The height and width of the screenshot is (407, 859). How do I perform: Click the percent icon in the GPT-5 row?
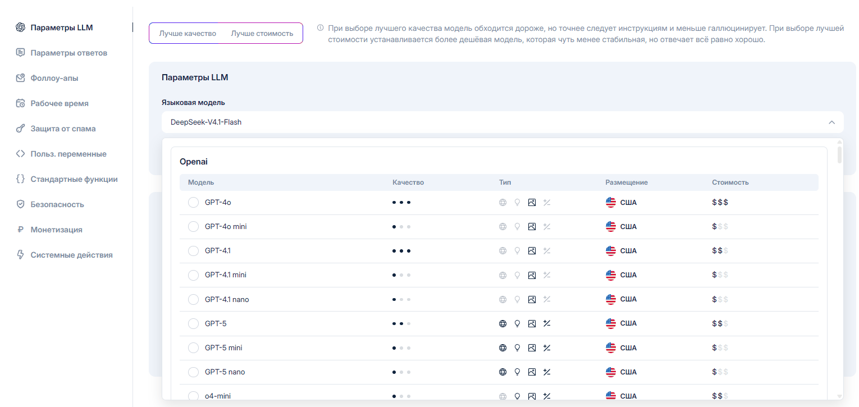click(x=546, y=323)
